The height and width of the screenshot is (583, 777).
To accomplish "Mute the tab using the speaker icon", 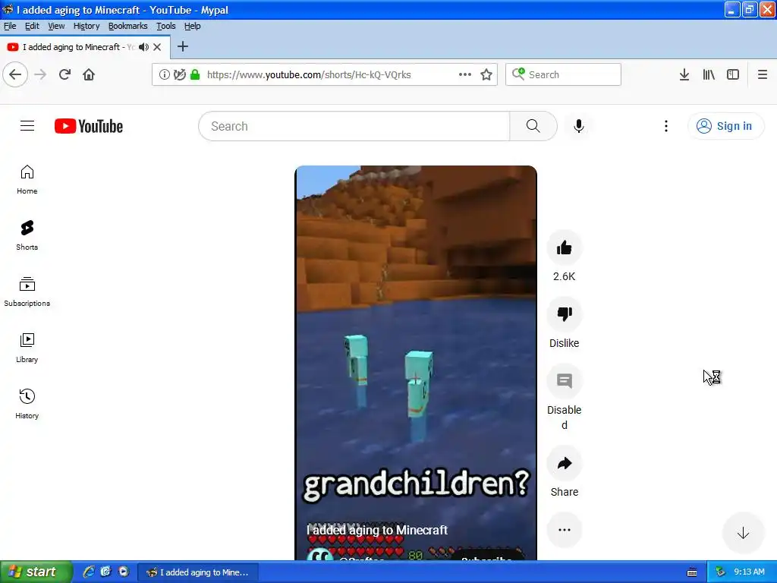I will [x=143, y=47].
